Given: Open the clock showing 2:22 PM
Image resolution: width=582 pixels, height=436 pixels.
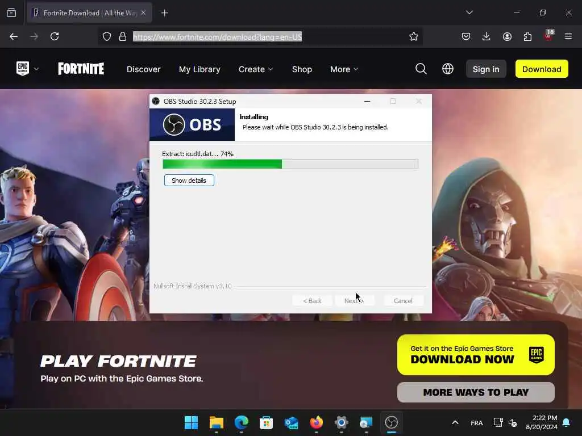Looking at the screenshot, I should pos(542,422).
